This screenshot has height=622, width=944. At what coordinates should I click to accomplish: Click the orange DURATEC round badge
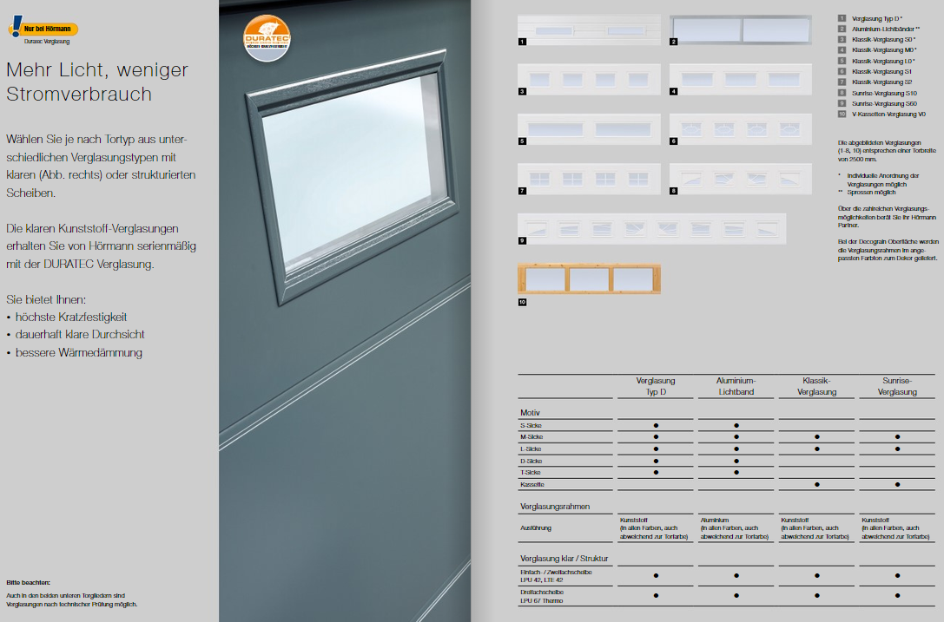coord(267,38)
